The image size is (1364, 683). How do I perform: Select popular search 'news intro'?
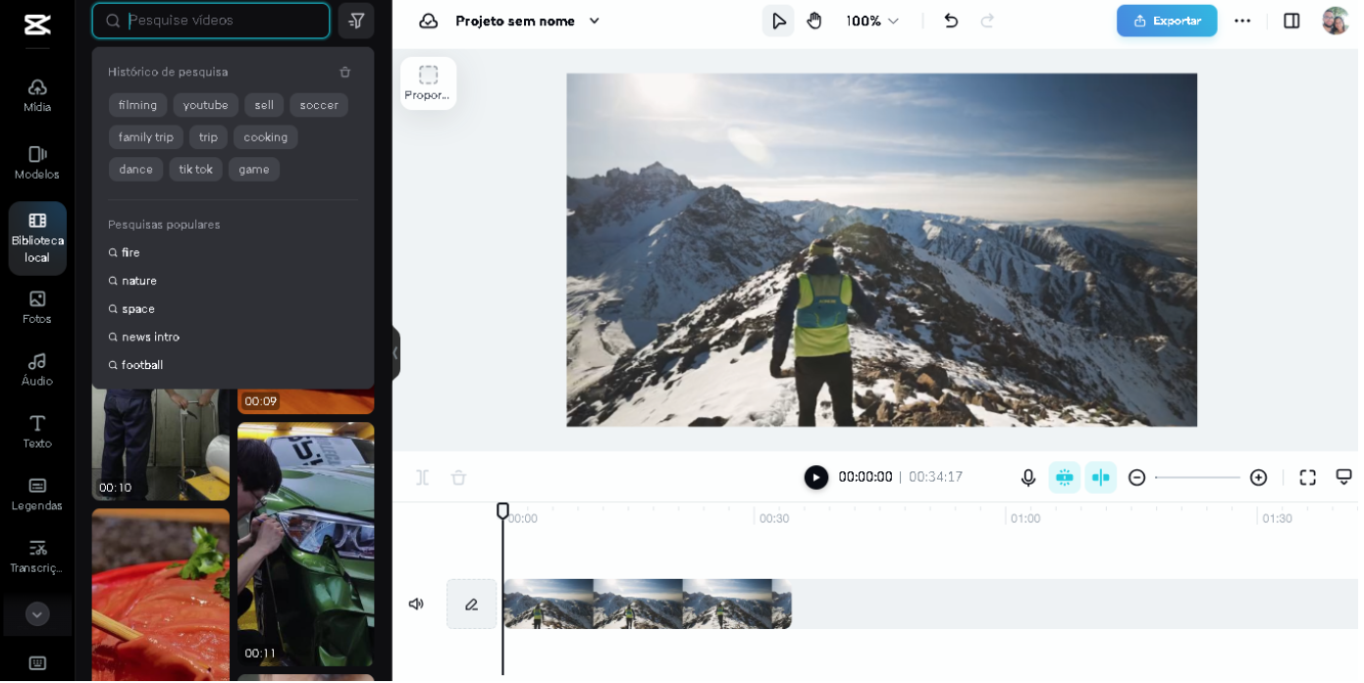click(x=151, y=338)
